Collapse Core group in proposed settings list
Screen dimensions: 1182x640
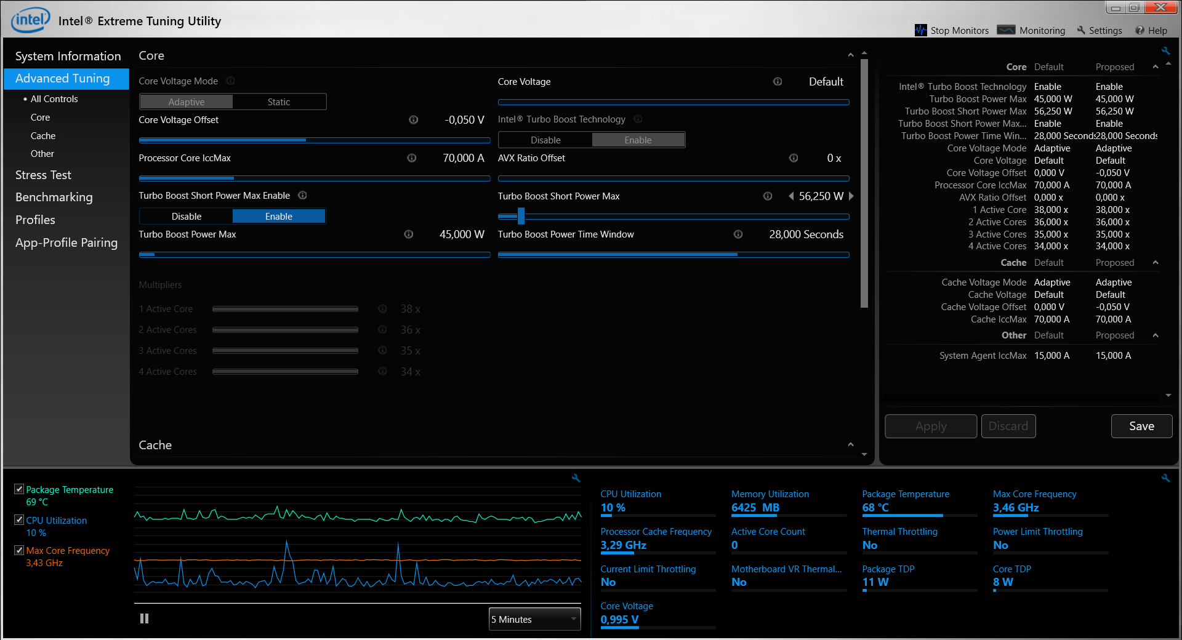[x=1156, y=66]
